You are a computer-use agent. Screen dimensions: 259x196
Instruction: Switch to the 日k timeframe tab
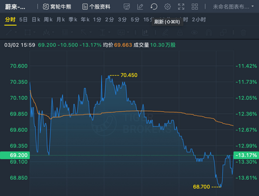pos(36,19)
